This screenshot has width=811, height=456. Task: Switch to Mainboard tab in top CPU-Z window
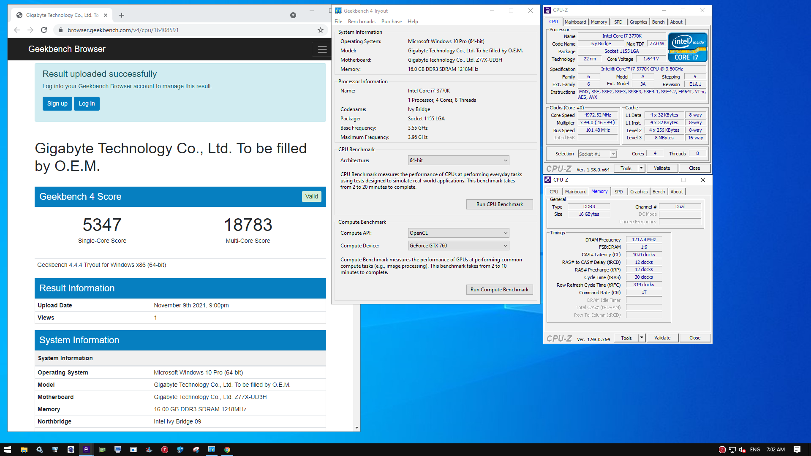click(x=575, y=22)
